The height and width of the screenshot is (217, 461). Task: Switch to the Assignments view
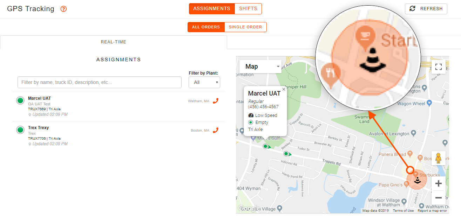tap(212, 9)
